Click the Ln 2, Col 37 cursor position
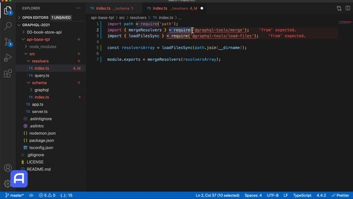The image size is (353, 199). coord(217,195)
